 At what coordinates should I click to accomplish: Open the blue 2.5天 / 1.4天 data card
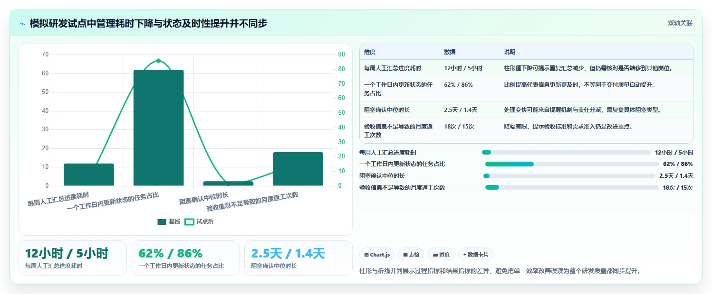point(298,258)
